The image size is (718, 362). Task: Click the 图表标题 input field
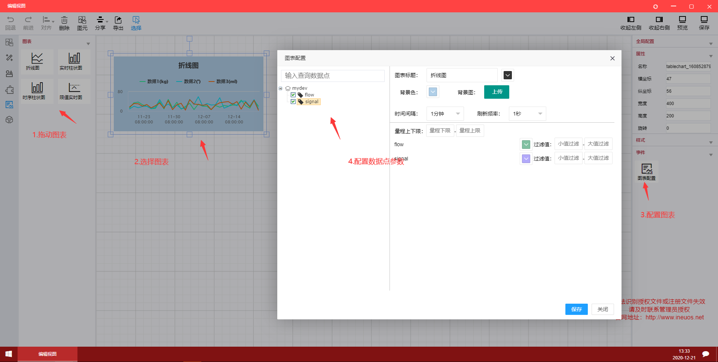coord(462,75)
